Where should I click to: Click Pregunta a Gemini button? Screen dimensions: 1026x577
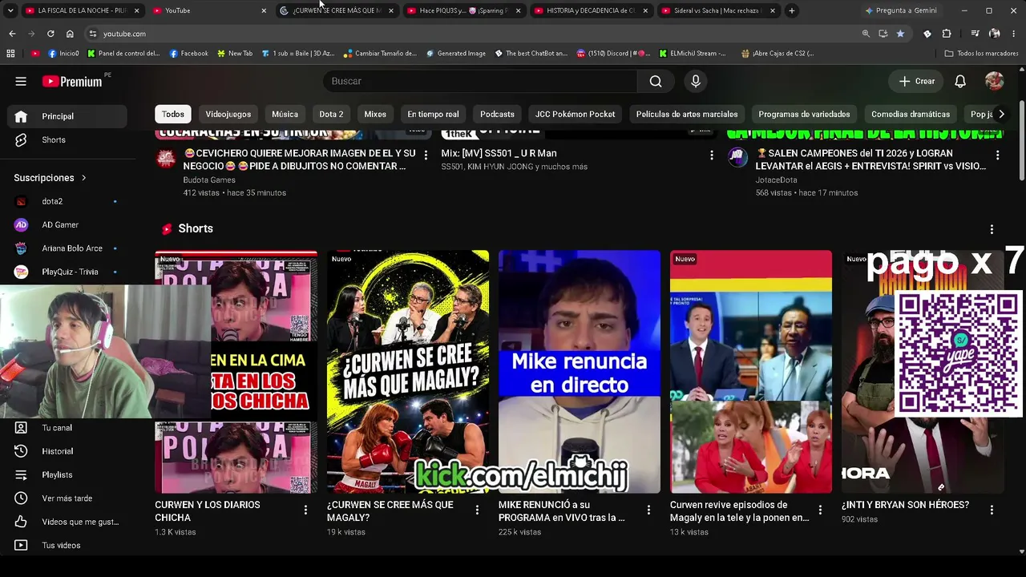pyautogui.click(x=901, y=10)
